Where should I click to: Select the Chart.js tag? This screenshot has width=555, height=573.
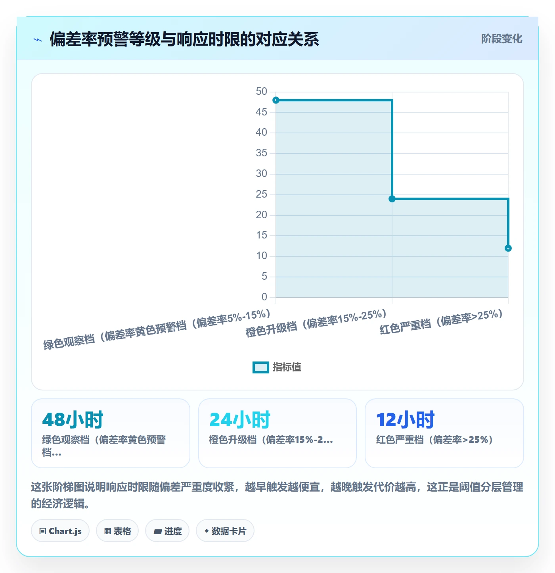[x=60, y=531]
